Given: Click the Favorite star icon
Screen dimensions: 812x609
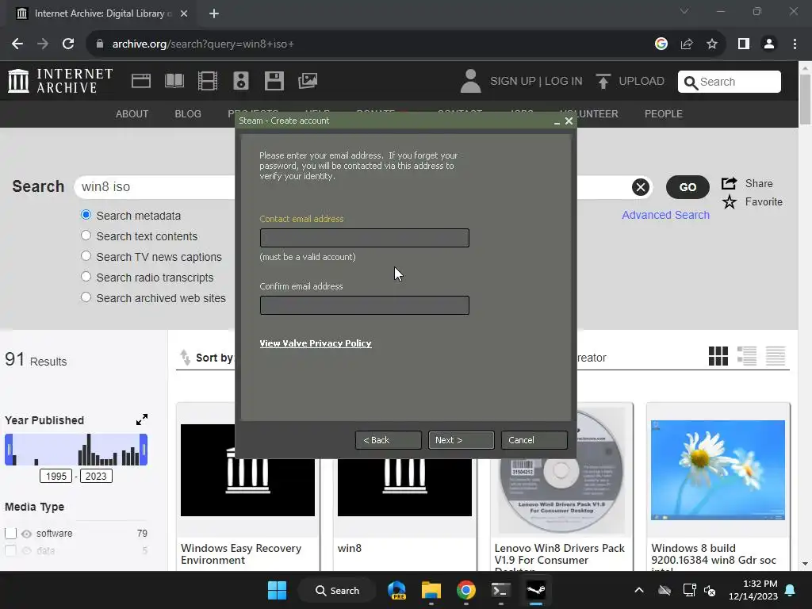Looking at the screenshot, I should (730, 202).
